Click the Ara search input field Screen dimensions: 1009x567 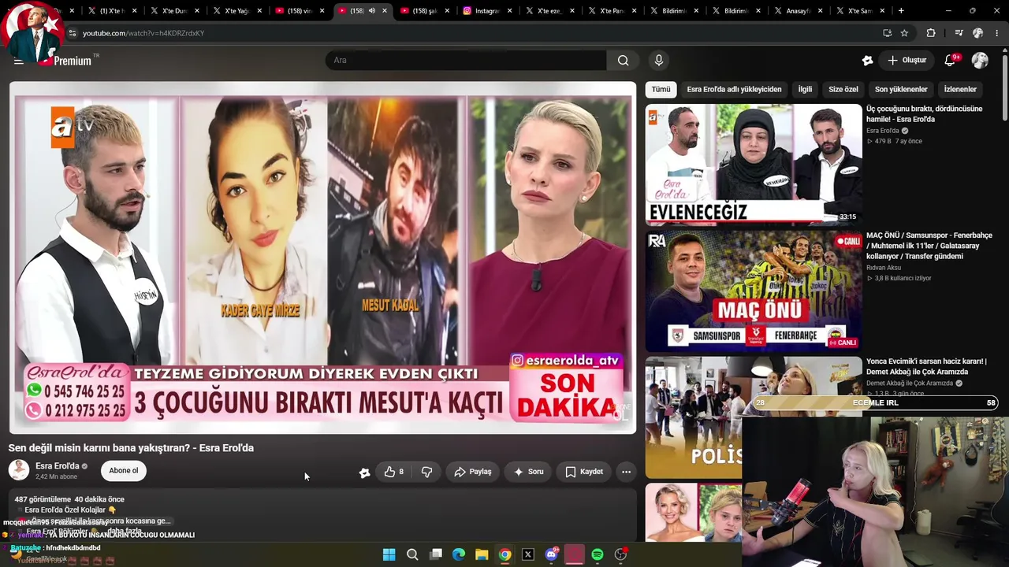[x=466, y=61]
